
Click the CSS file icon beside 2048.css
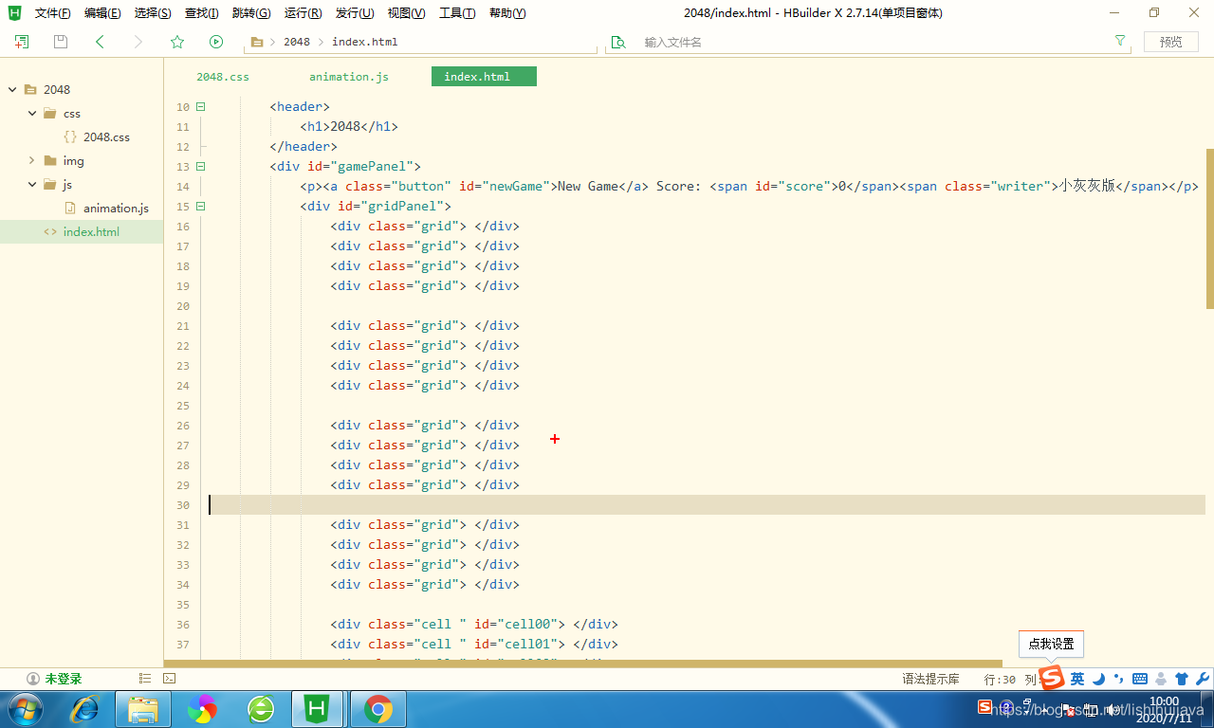70,136
